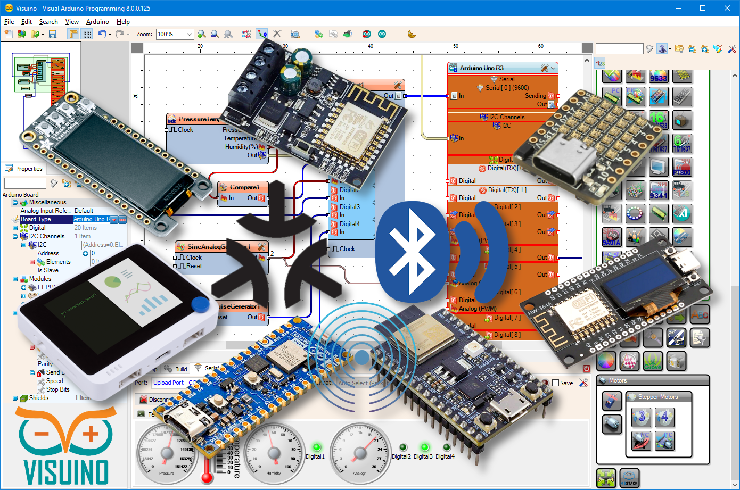Open the Arduino menu
The image size is (740, 490).
coord(96,22)
